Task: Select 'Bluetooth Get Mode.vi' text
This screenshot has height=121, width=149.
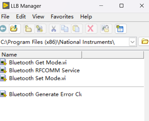Action: 38,62
